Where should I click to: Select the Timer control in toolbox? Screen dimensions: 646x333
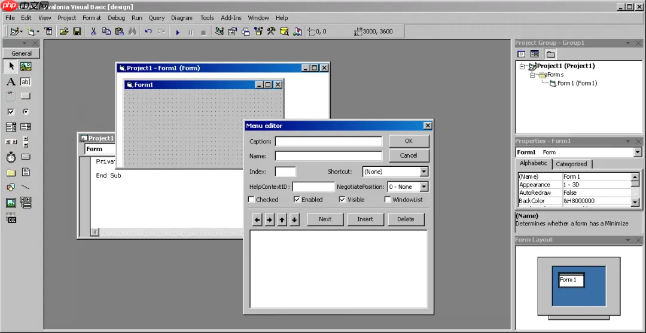point(11,157)
